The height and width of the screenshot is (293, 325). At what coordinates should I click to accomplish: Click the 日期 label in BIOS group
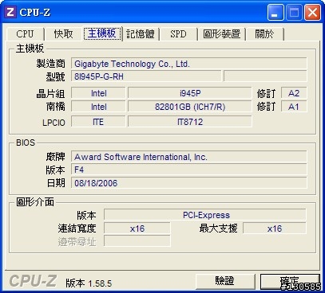click(56, 183)
